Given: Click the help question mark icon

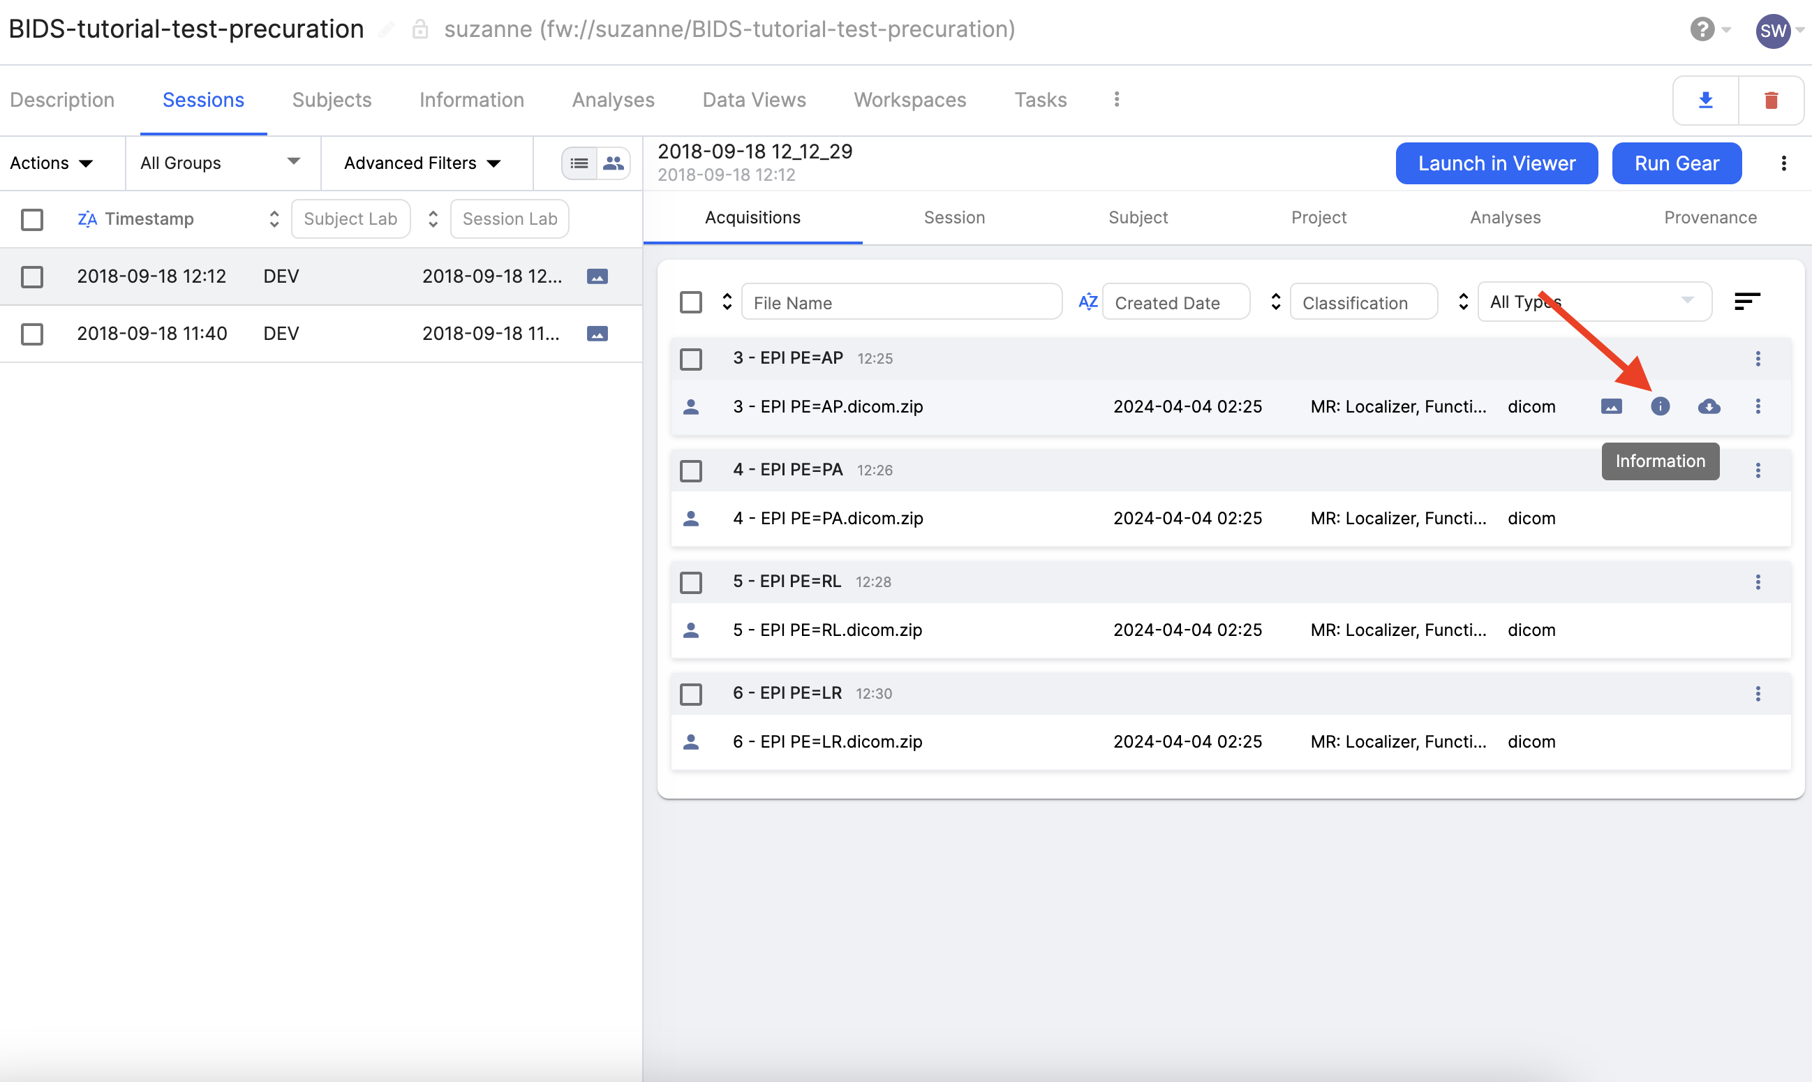Looking at the screenshot, I should (1702, 30).
